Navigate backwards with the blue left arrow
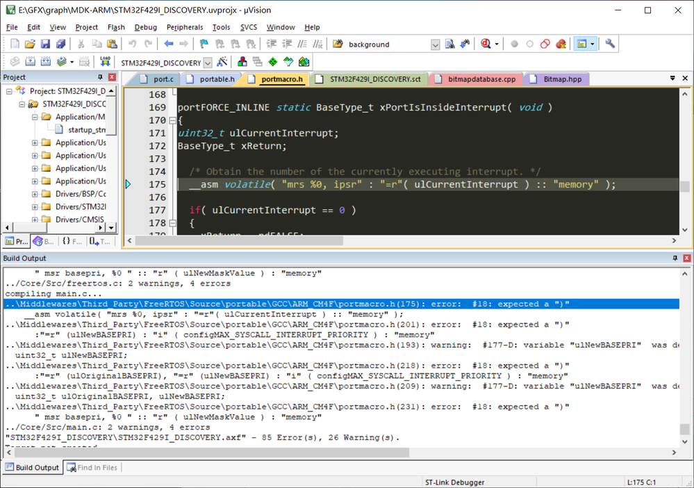 click(169, 44)
